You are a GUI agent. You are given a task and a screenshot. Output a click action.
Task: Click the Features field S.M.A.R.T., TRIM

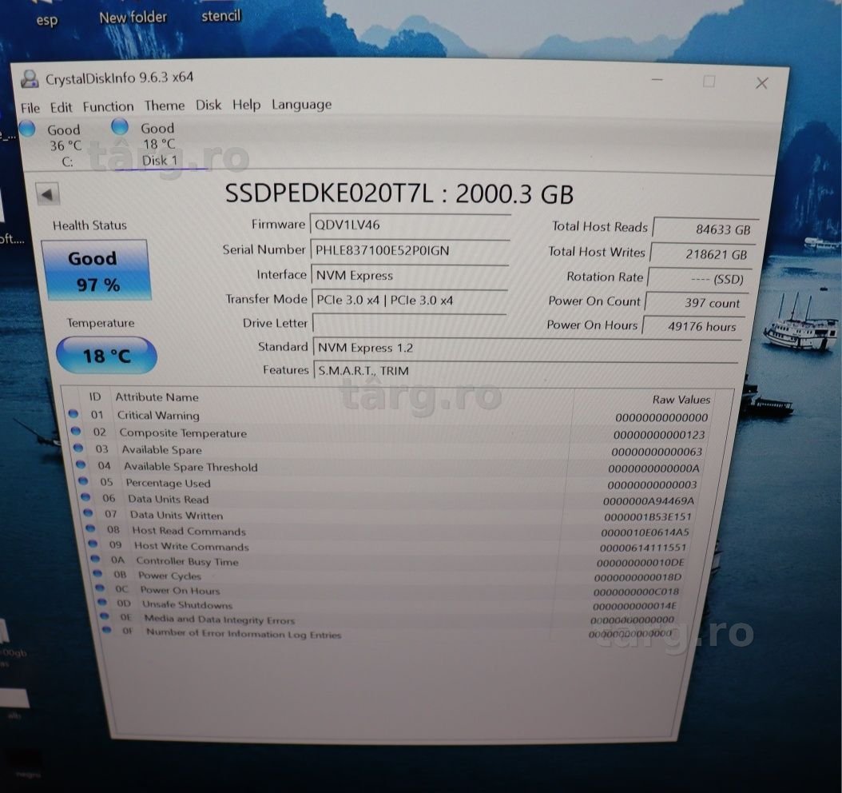tap(526, 371)
